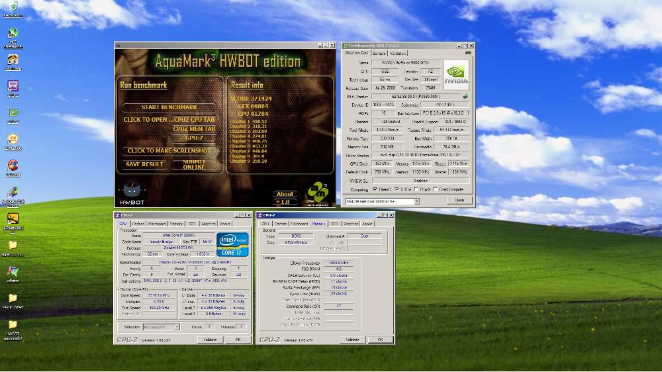The width and height of the screenshot is (662, 372).
Task: Click the BIOS Version field in GPU-Z
Action: tap(416, 96)
